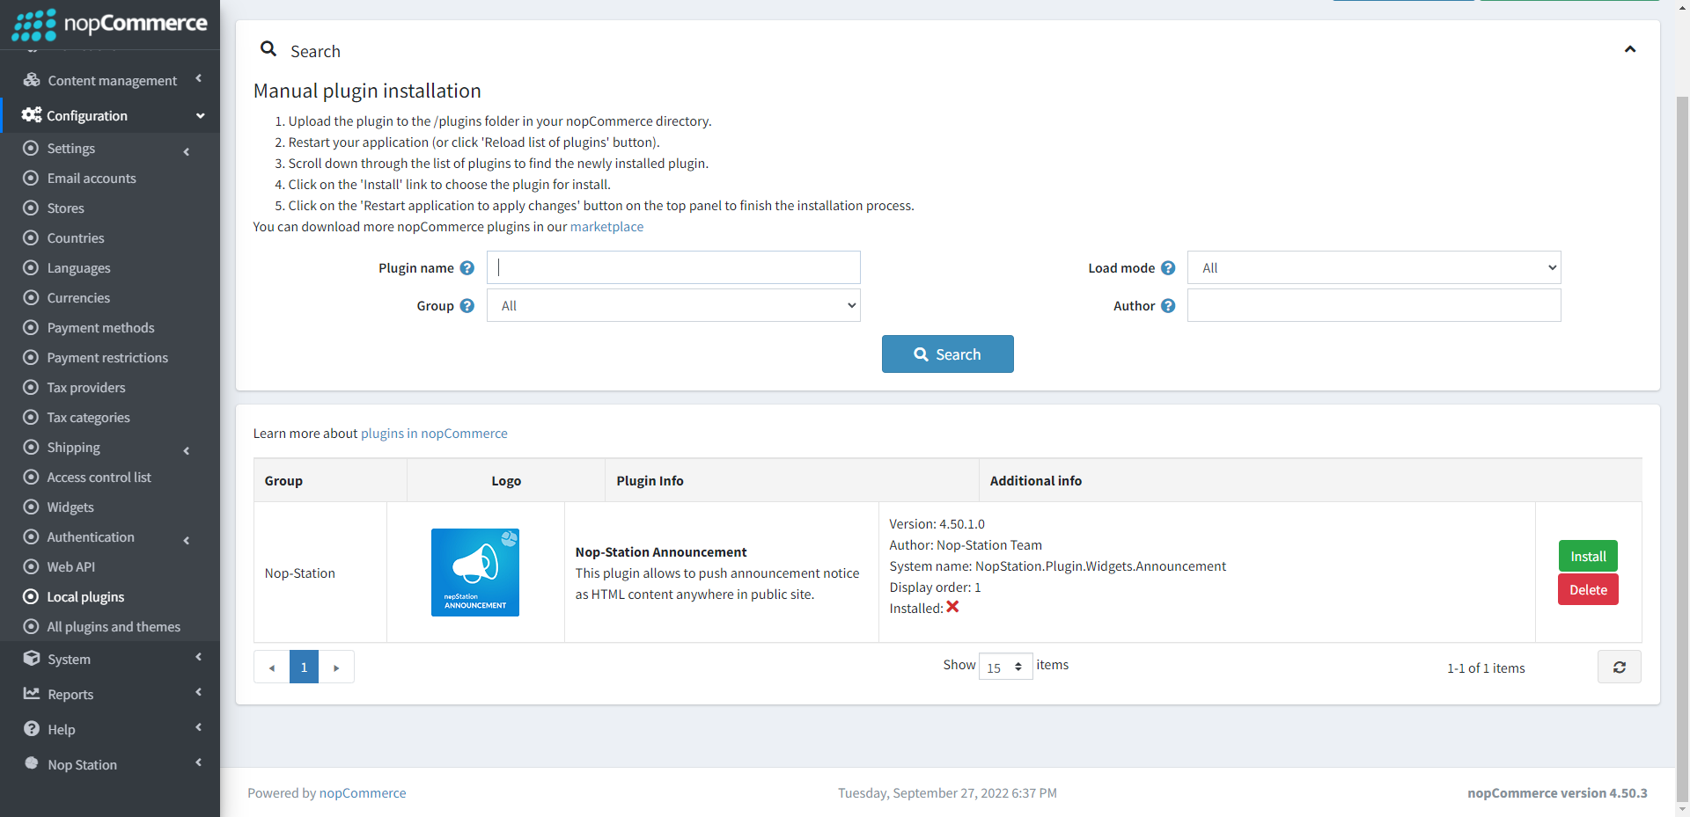The height and width of the screenshot is (817, 1690).
Task: Click the blue Search button
Action: coord(948,354)
